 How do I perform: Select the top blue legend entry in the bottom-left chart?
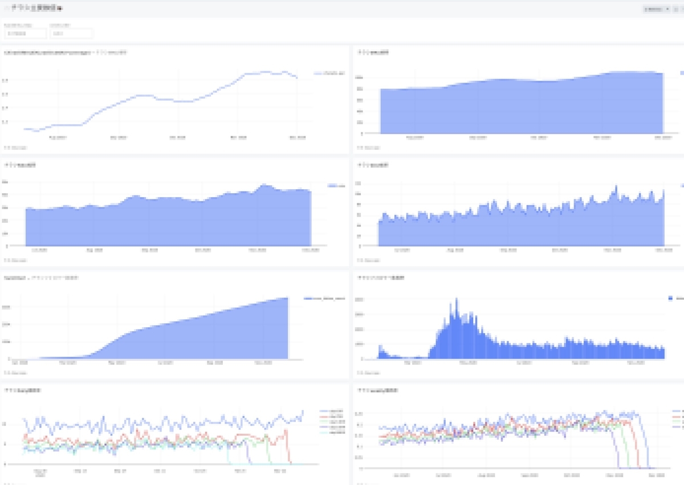[331, 411]
